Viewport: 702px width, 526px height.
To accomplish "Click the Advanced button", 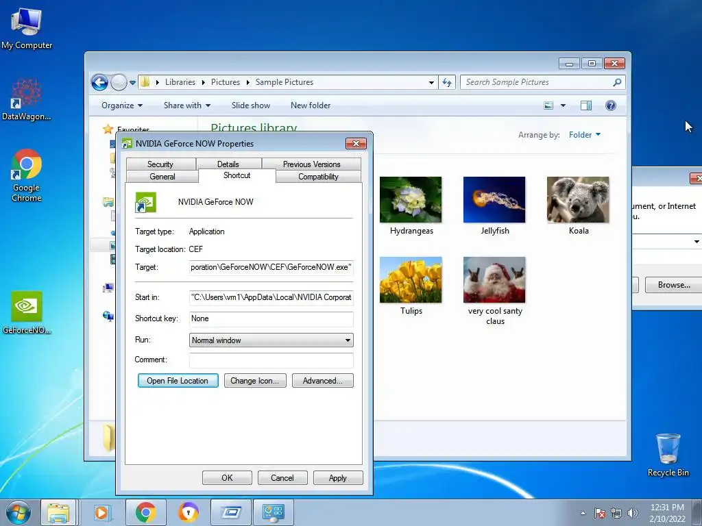I will click(322, 381).
